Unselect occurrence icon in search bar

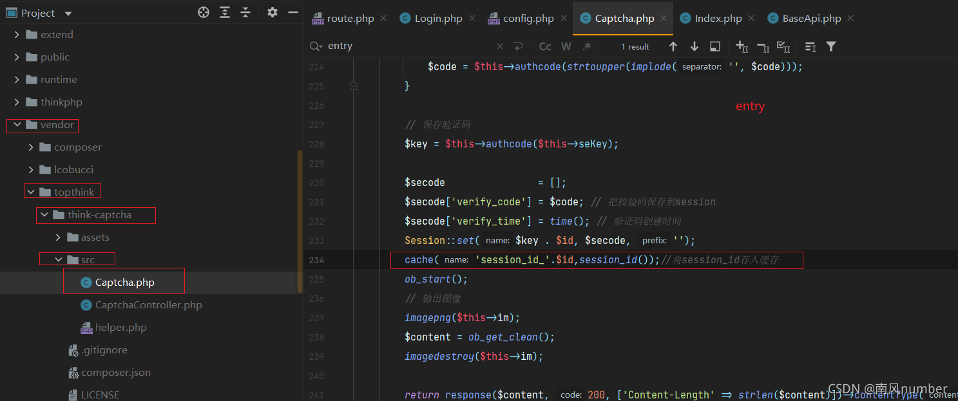click(763, 46)
